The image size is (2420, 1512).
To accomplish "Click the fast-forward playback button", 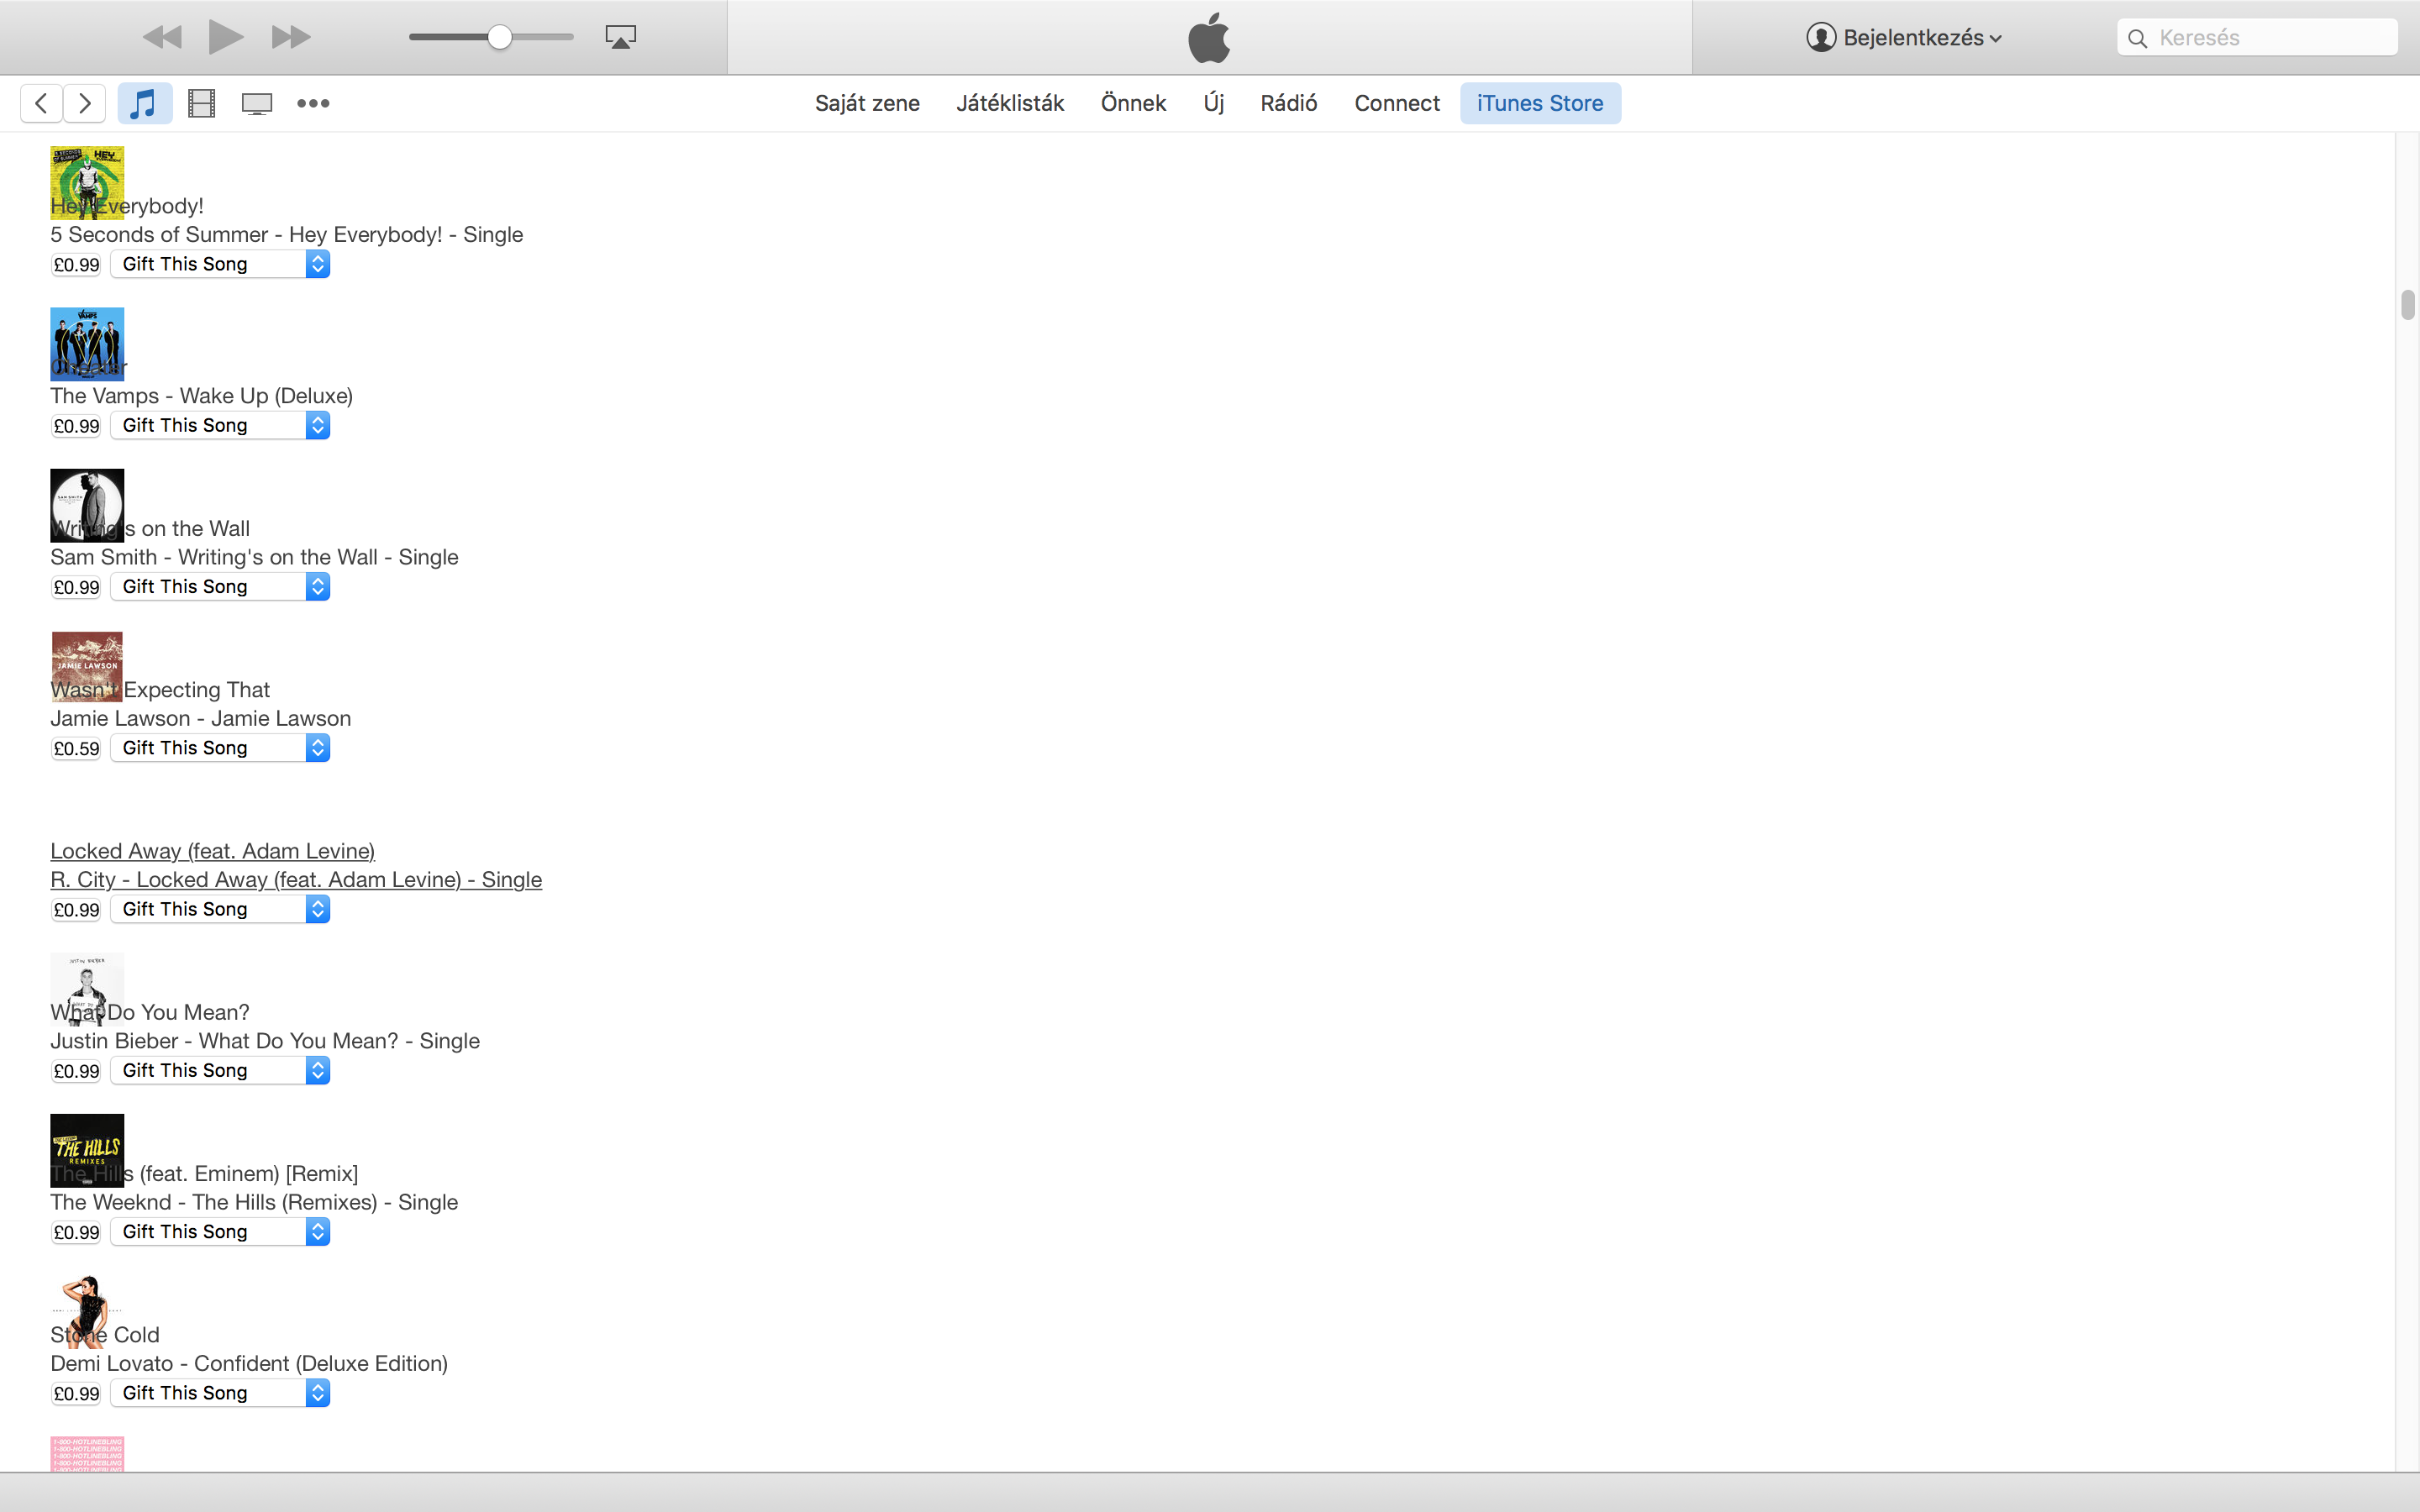I will [290, 37].
